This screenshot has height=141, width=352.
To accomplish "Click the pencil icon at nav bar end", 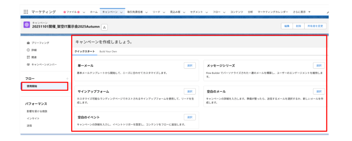I will coord(328,12).
